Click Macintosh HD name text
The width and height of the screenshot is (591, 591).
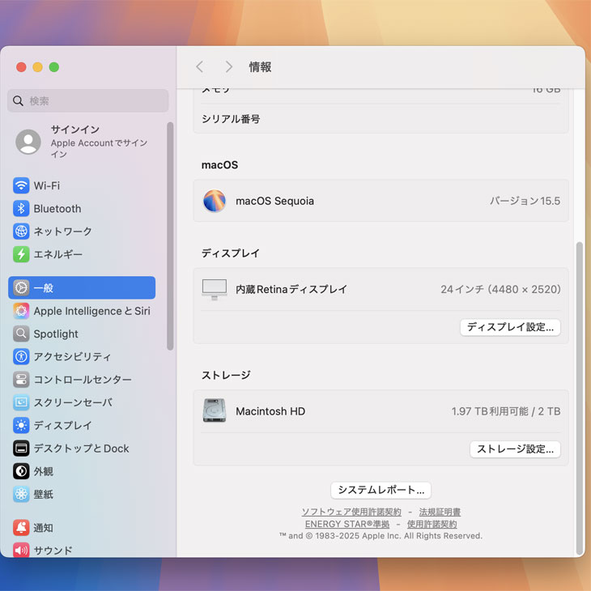(x=270, y=411)
